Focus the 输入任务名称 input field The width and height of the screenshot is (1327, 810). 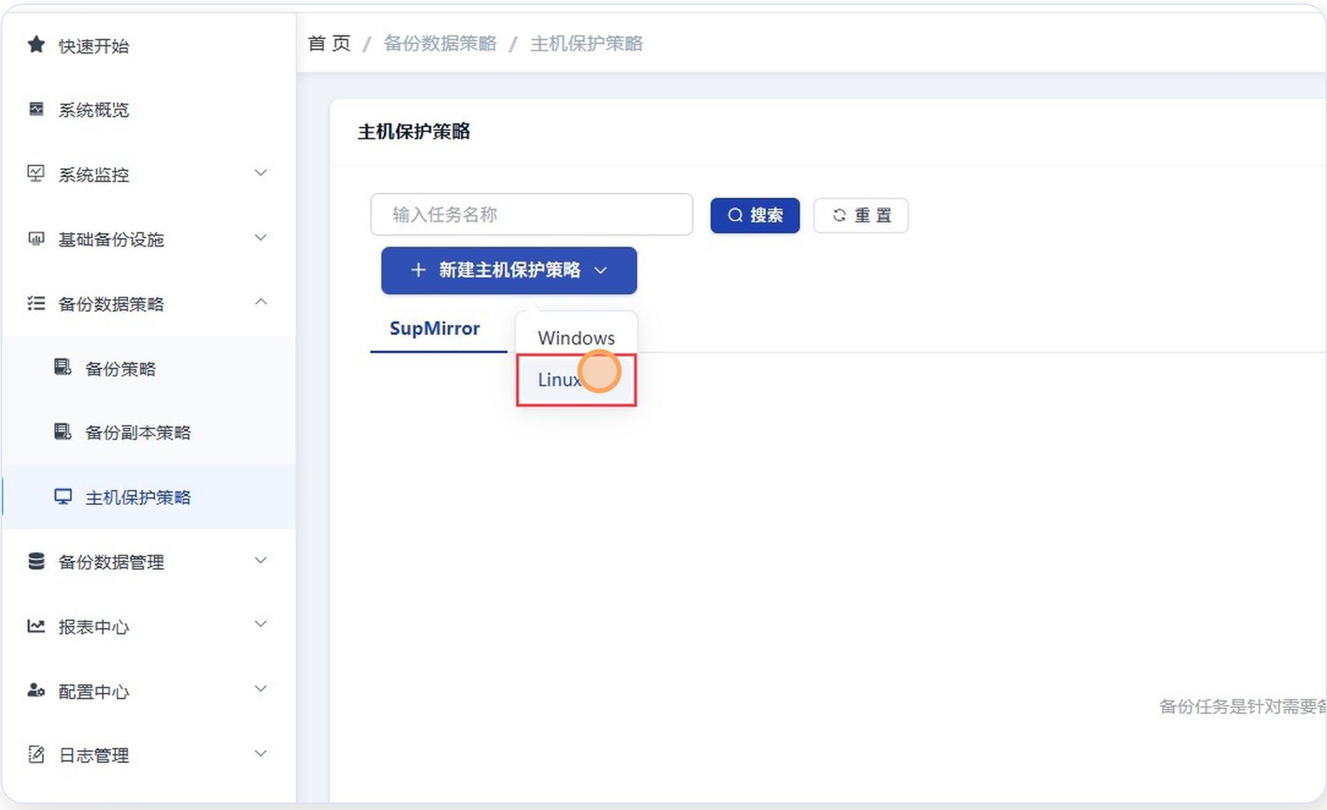click(532, 215)
